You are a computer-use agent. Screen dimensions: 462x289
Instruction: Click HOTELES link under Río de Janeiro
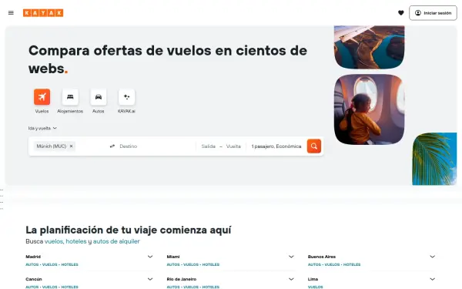(x=211, y=287)
